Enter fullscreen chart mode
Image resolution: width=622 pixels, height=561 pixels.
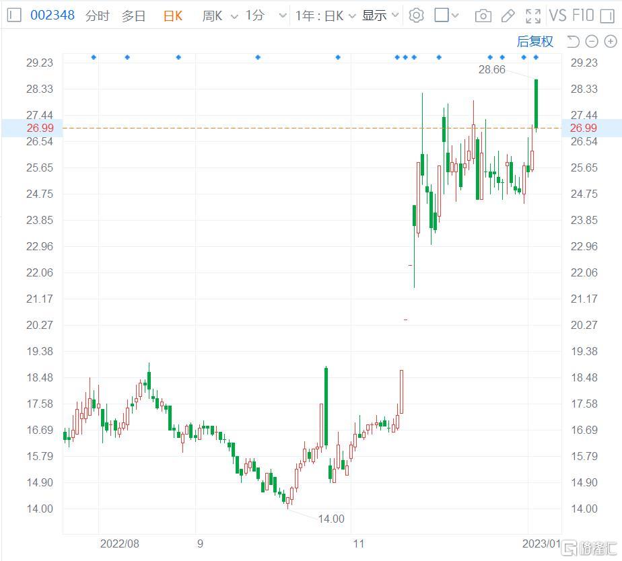tap(532, 16)
